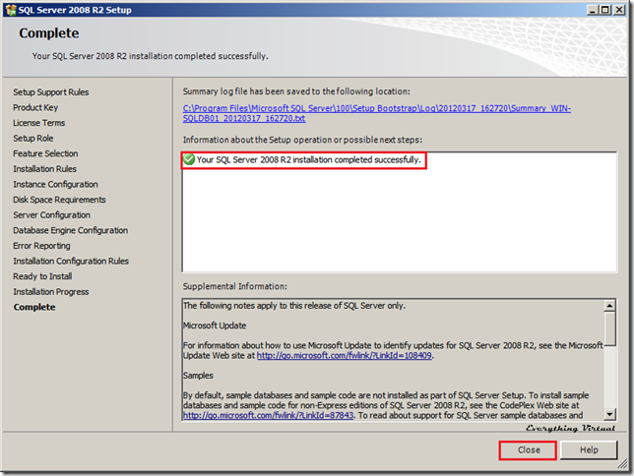Select the bold Complete step
634x476 pixels.
[x=34, y=307]
